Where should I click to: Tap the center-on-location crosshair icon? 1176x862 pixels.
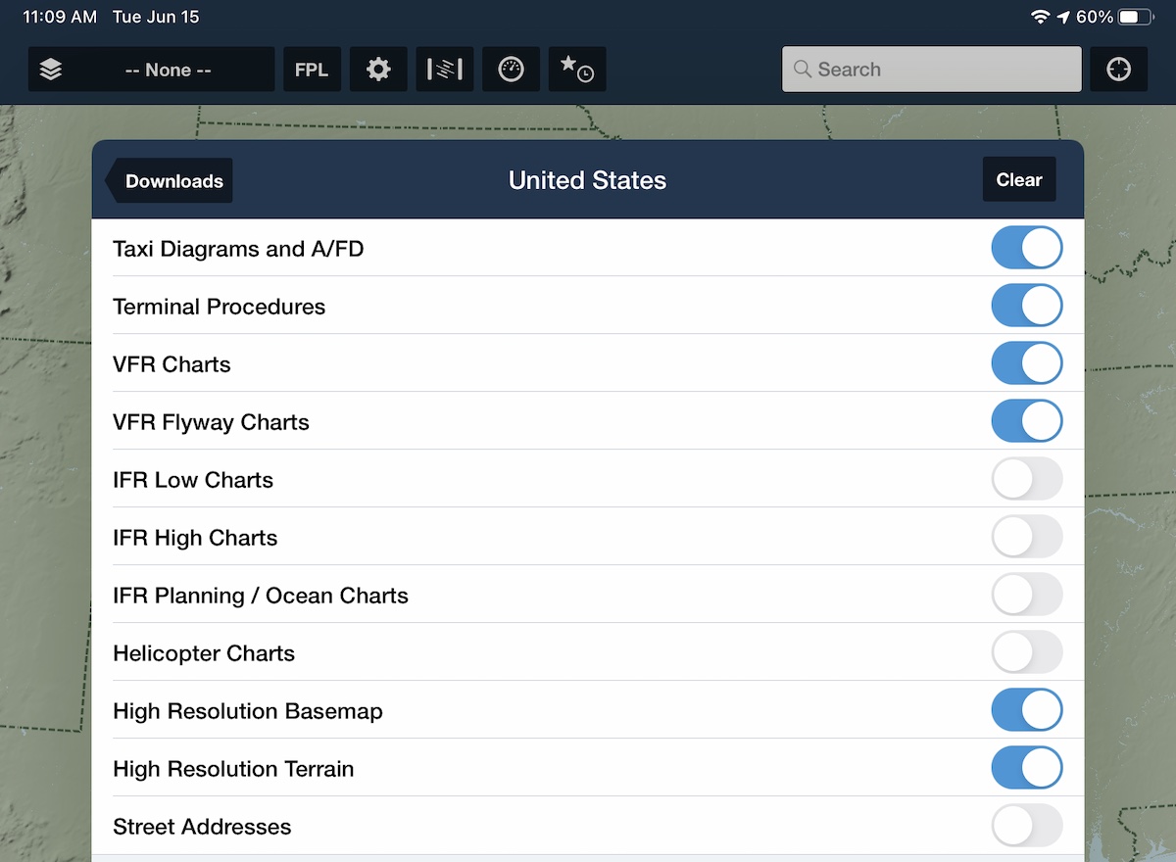point(1118,70)
